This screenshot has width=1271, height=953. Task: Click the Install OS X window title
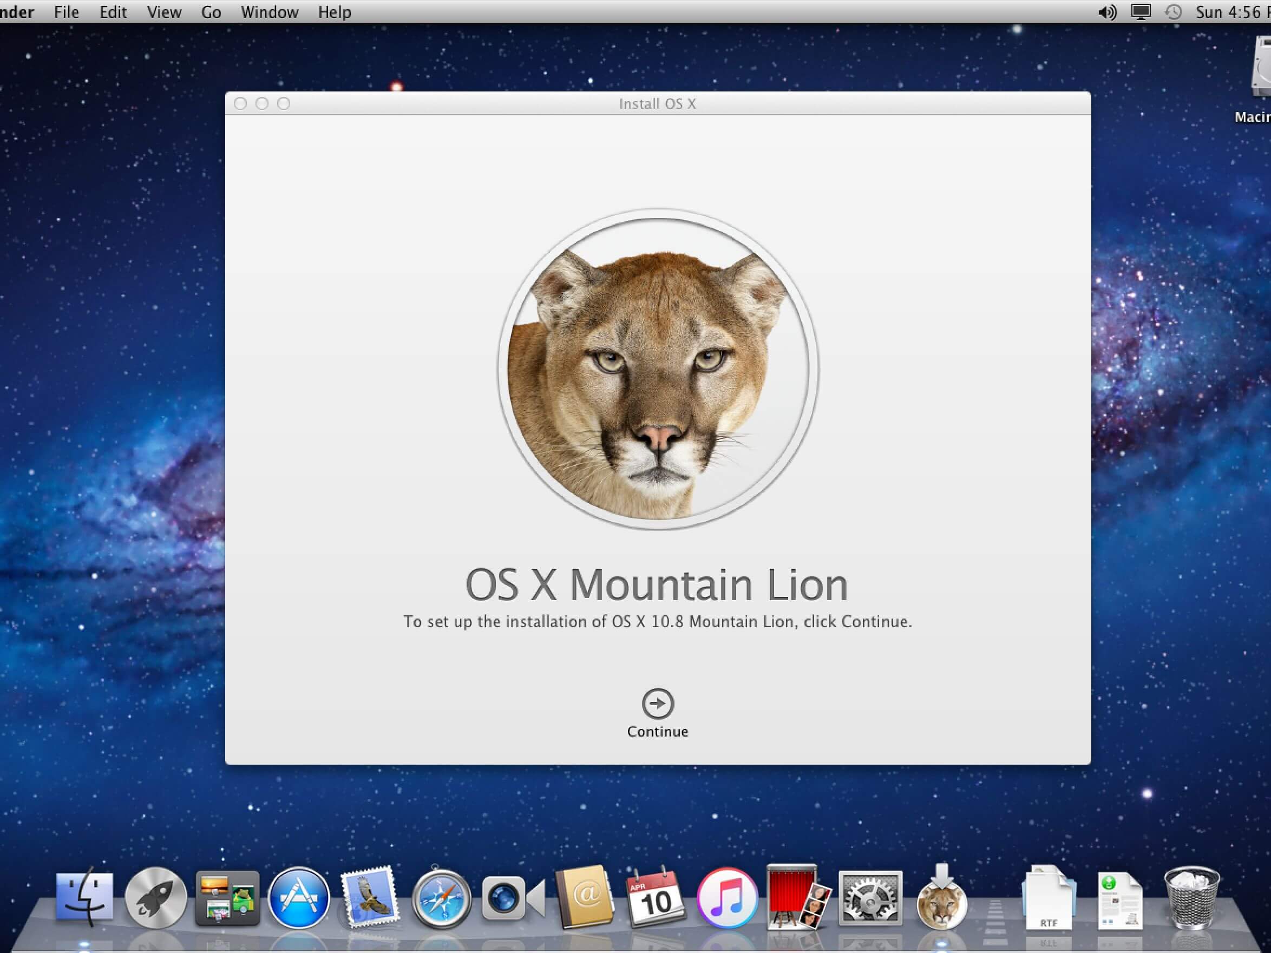click(657, 104)
